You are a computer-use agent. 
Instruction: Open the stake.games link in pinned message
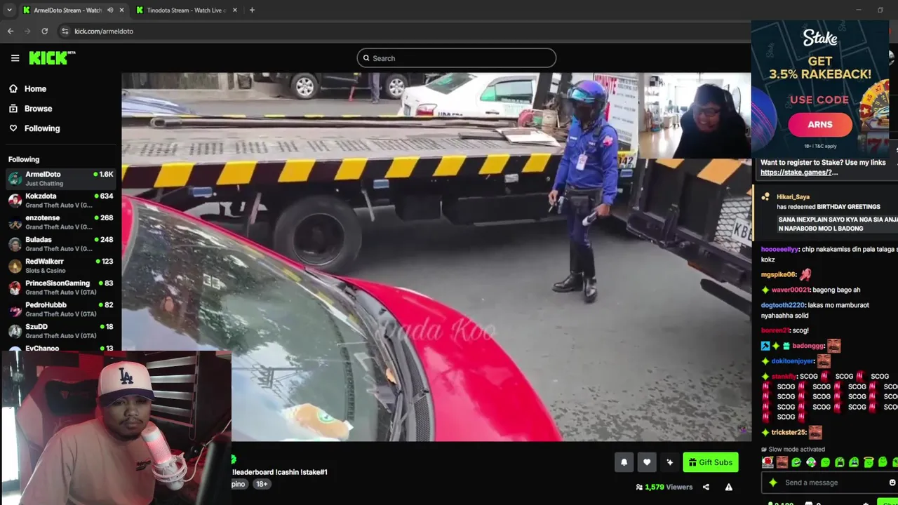pos(799,173)
